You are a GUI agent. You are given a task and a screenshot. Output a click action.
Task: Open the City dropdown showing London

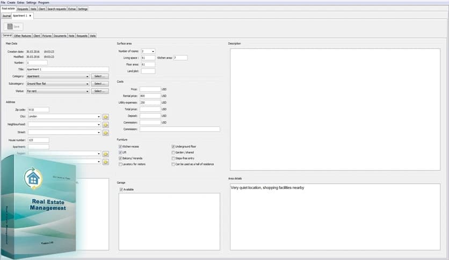coord(99,117)
